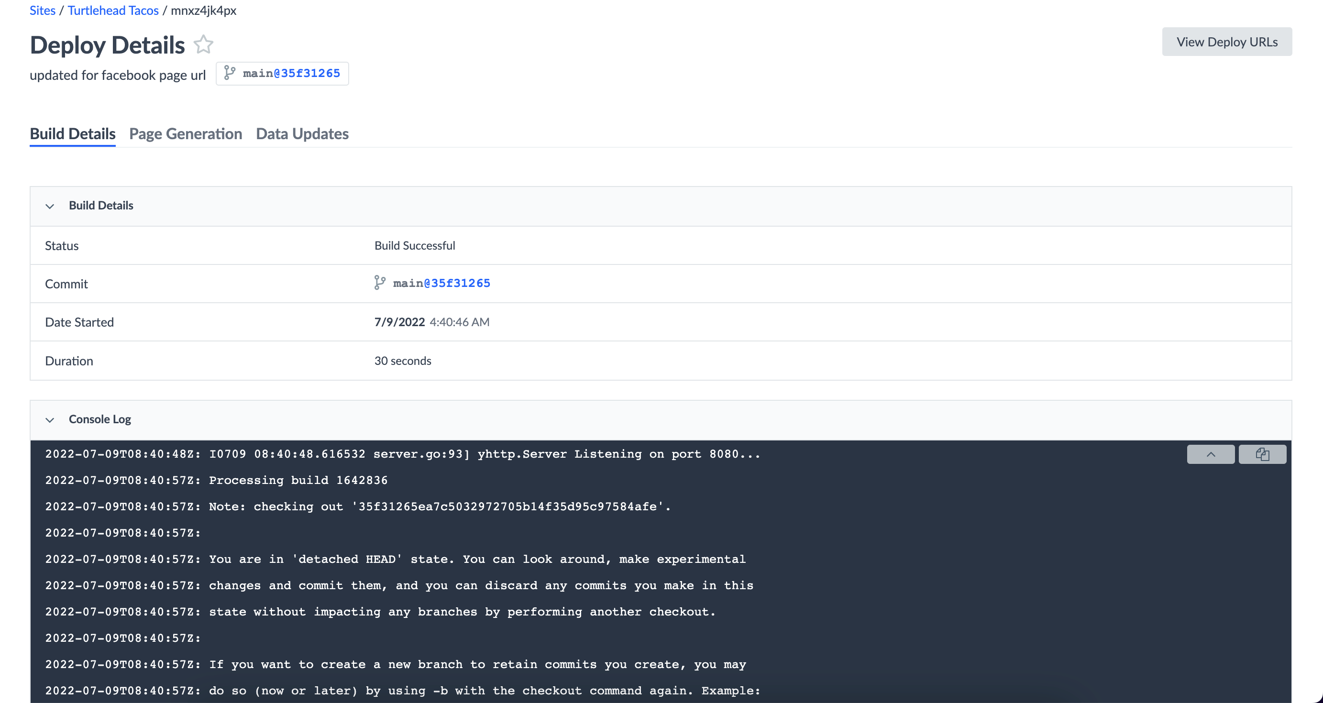Open Turtlehead Tacos breadcrumb link
This screenshot has width=1323, height=703.
tap(113, 10)
